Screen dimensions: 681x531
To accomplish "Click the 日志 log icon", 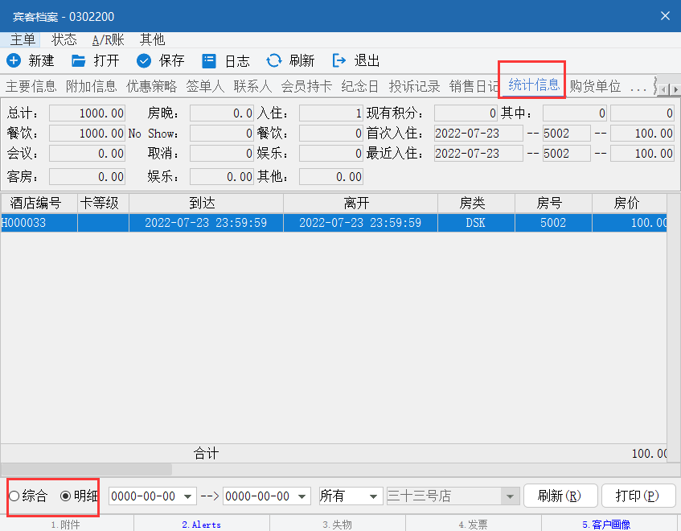I will click(209, 60).
